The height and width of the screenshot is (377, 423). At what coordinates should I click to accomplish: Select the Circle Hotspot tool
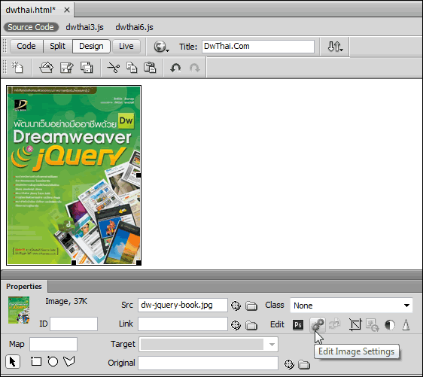[x=53, y=361]
